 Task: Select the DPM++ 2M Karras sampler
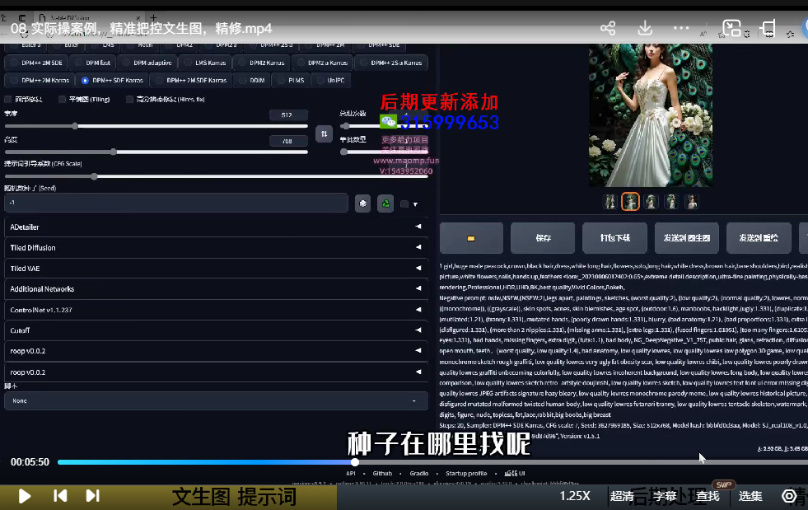coord(40,81)
